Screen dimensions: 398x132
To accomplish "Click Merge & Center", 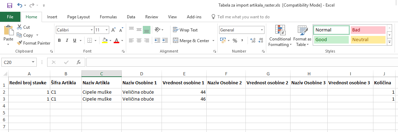I will click(x=191, y=40).
